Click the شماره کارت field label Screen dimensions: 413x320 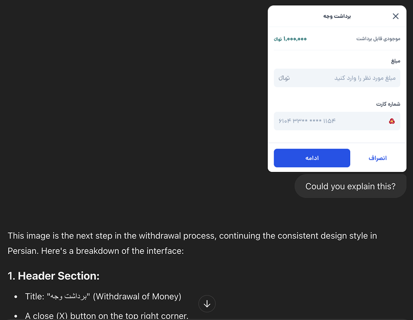click(388, 104)
